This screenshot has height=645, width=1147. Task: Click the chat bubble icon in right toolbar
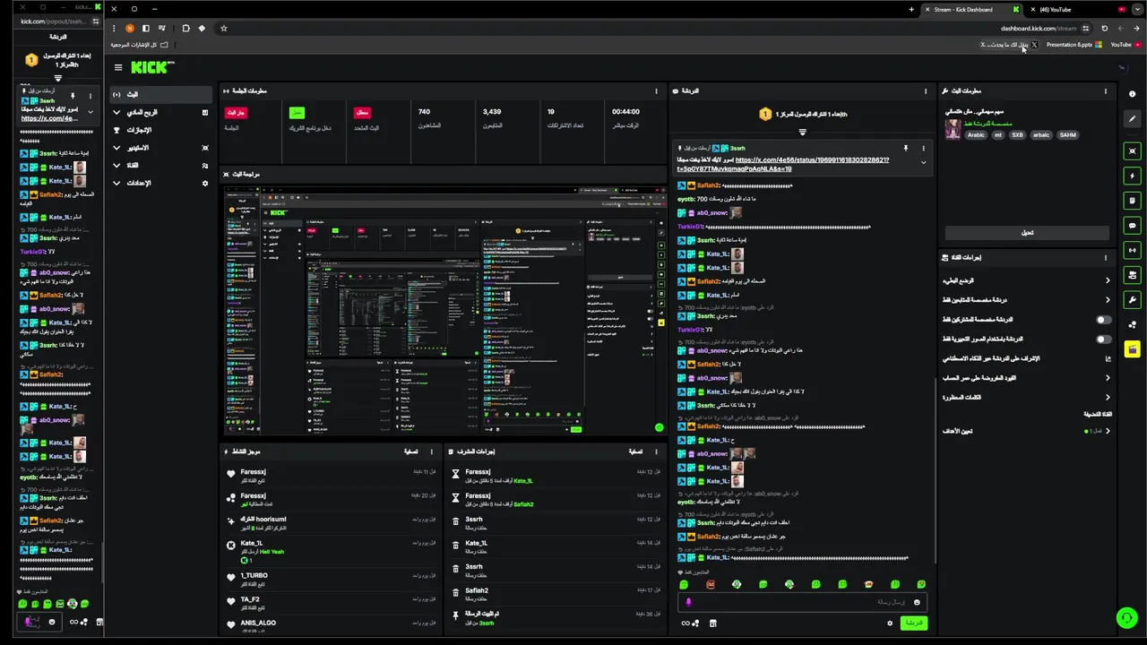tap(1133, 226)
